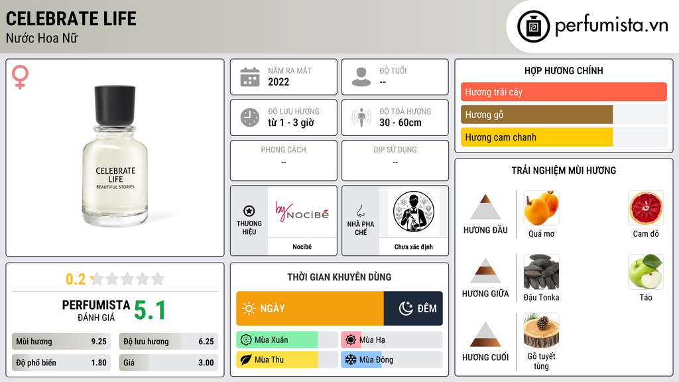This screenshot has width=679, height=382.
Task: Select the Táo green apple image
Action: coord(646,272)
